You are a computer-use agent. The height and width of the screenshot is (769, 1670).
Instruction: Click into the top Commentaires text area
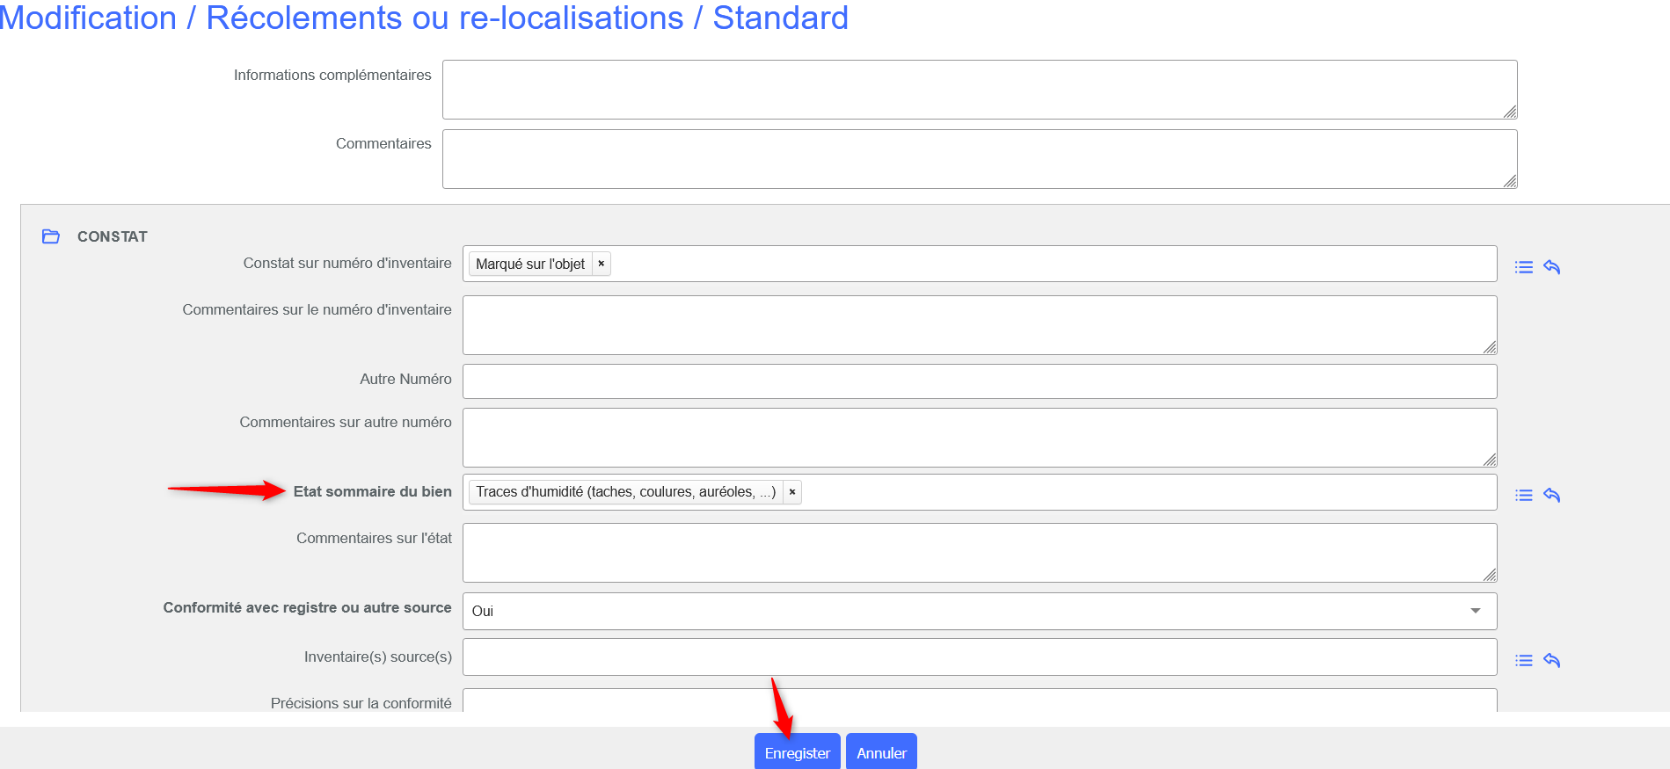click(x=979, y=159)
